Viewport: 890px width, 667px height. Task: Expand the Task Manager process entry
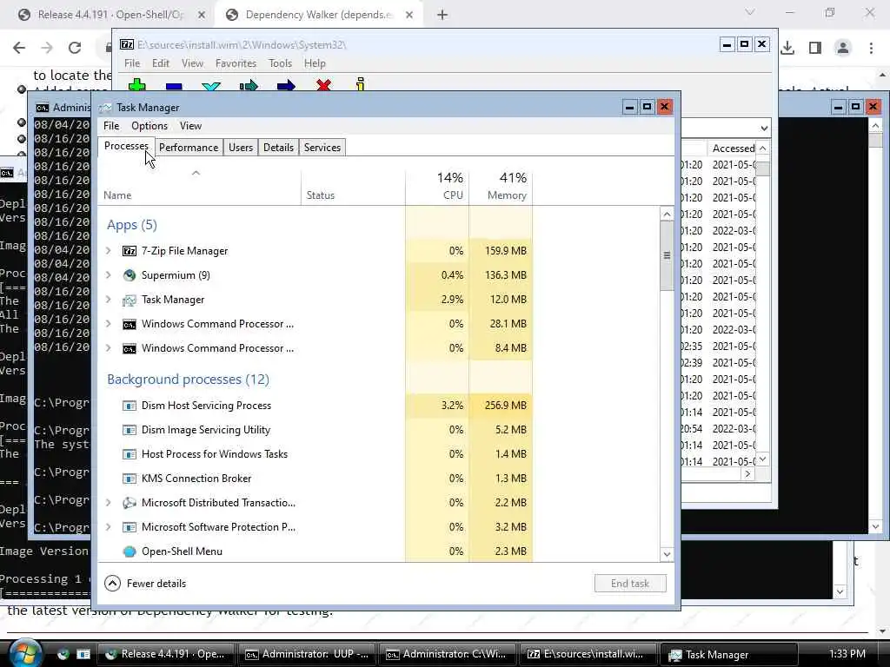coord(109,299)
